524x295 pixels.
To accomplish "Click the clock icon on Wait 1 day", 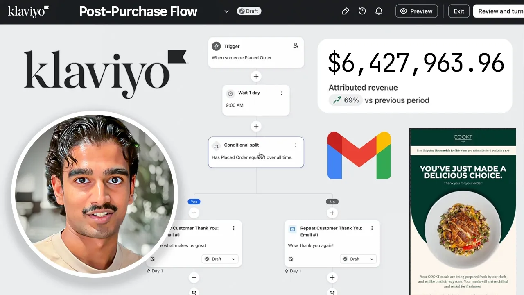I will click(230, 94).
